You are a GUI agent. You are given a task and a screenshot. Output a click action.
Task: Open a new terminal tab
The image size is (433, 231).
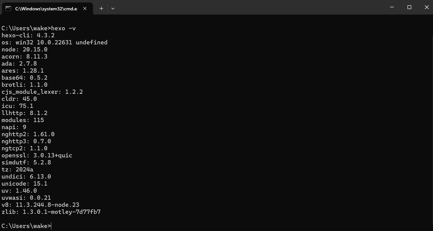(101, 9)
